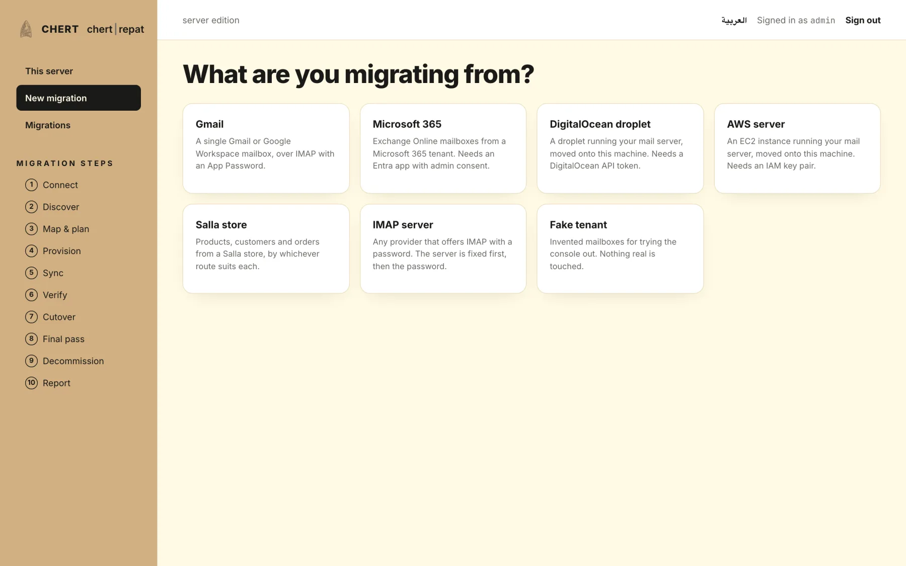
Task: Switch language to Arabic
Action: (734, 20)
